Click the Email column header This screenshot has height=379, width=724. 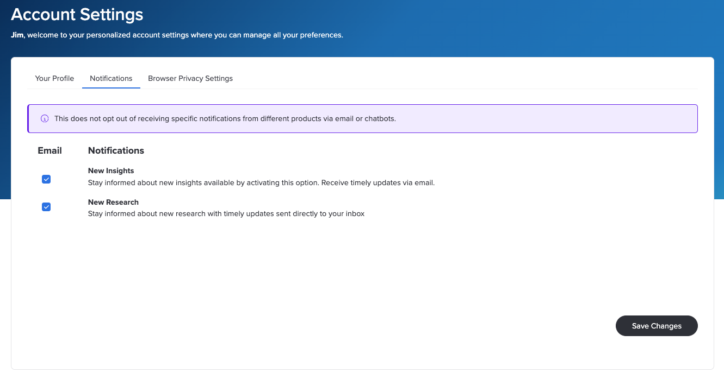[50, 150]
